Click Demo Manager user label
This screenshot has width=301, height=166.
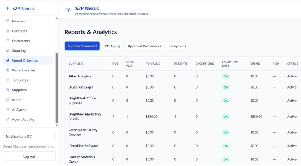coord(29,147)
